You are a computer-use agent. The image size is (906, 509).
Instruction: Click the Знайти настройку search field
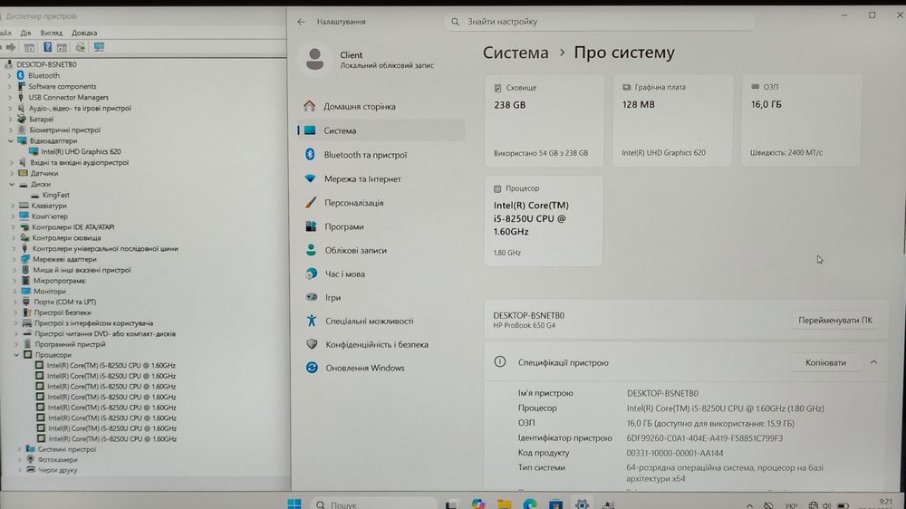coord(599,22)
